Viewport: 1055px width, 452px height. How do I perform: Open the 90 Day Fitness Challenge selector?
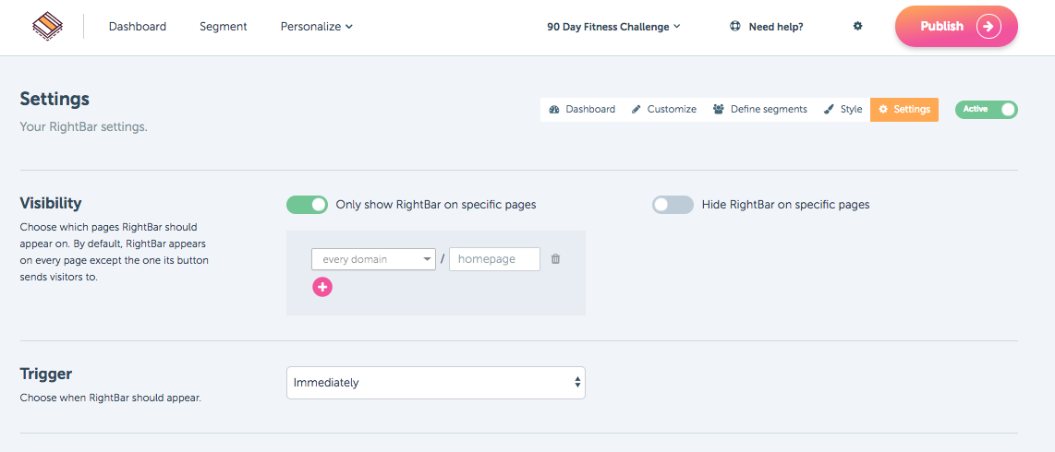613,27
